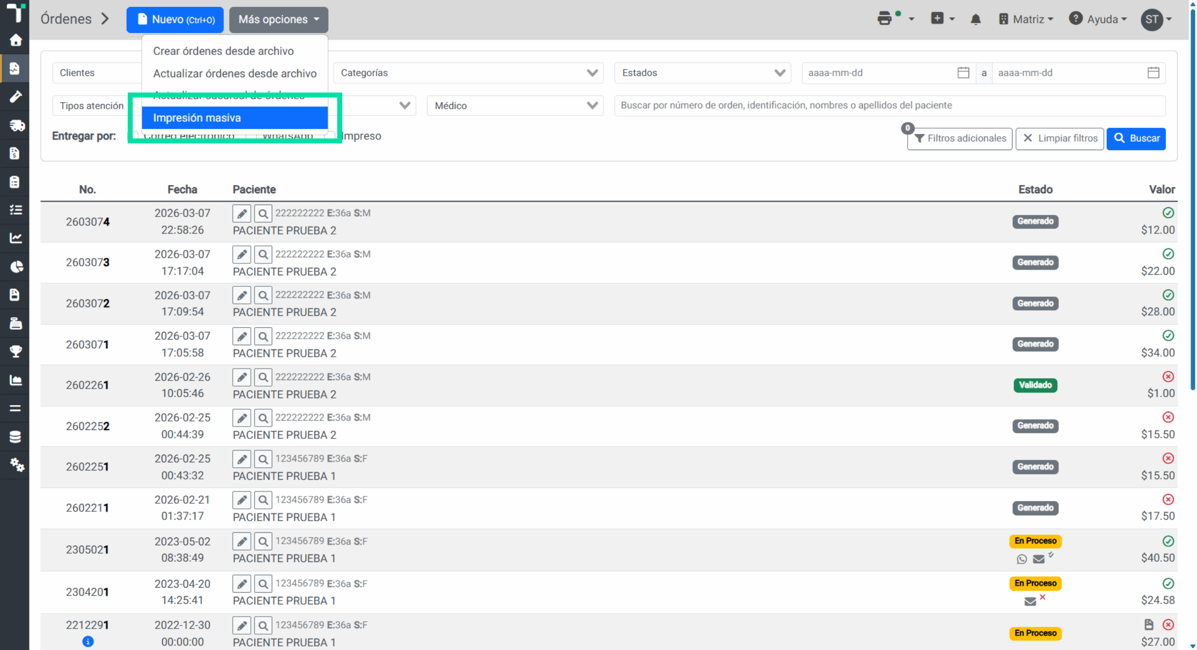Screen dimensions: 1197x650
Task: Click green check icon of order 2603074
Action: 1168,213
